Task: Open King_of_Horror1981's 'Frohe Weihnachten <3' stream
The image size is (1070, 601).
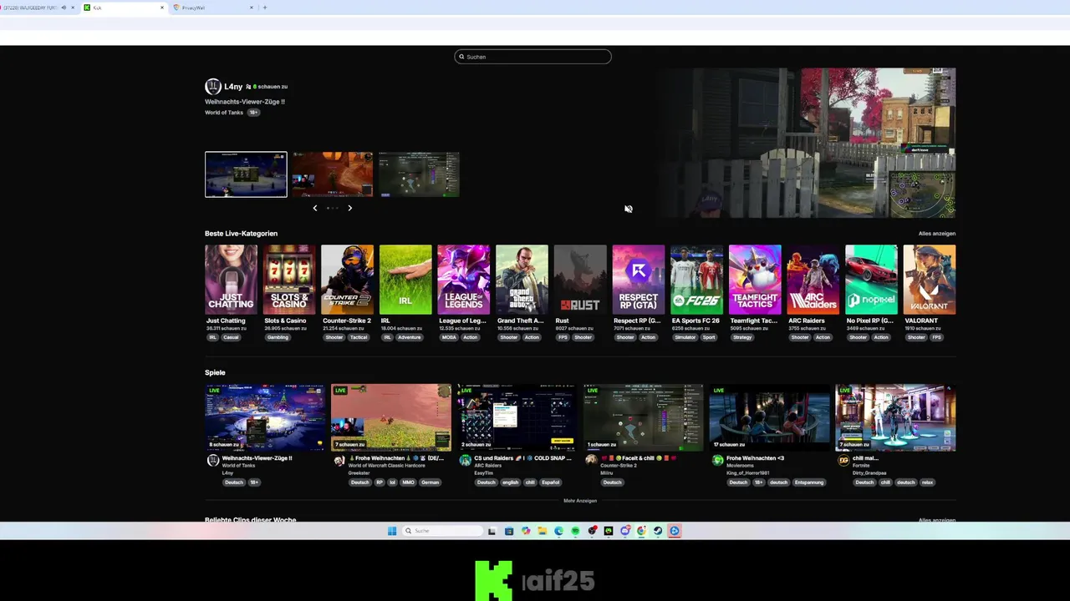Action: pyautogui.click(x=769, y=417)
